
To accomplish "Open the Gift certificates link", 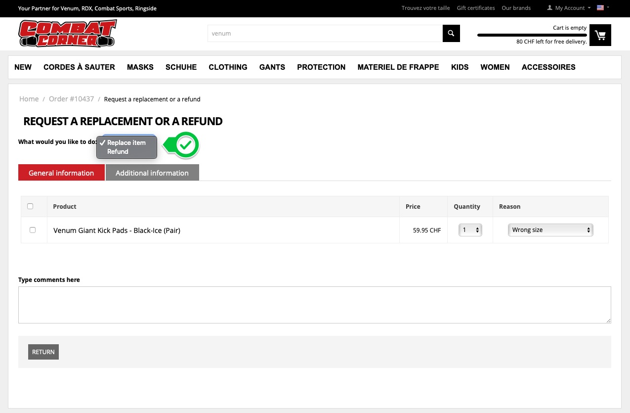I will coord(476,8).
